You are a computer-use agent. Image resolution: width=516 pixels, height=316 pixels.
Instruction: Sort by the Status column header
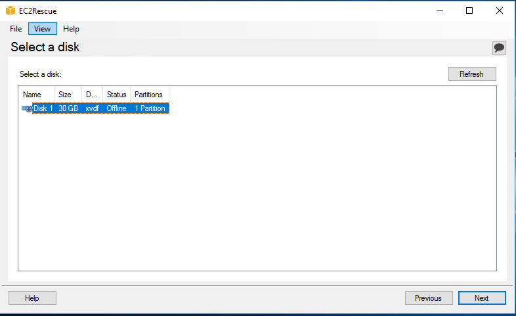(x=116, y=95)
